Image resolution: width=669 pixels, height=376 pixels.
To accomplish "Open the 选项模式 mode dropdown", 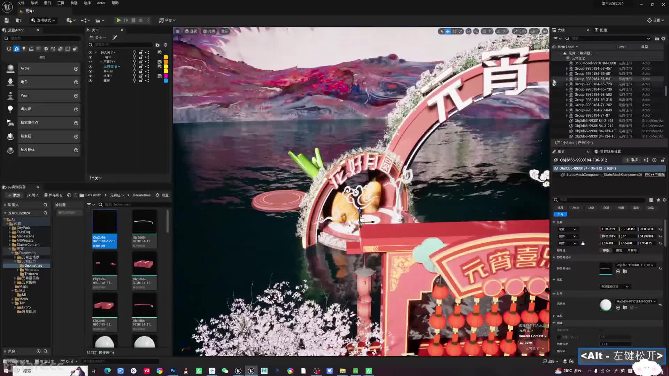I will pyautogui.click(x=44, y=20).
